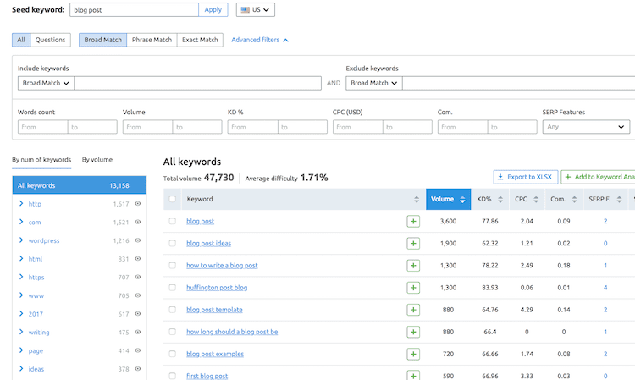This screenshot has width=635, height=380.
Task: Hide the 'html' group using eye icon
Action: click(138, 259)
